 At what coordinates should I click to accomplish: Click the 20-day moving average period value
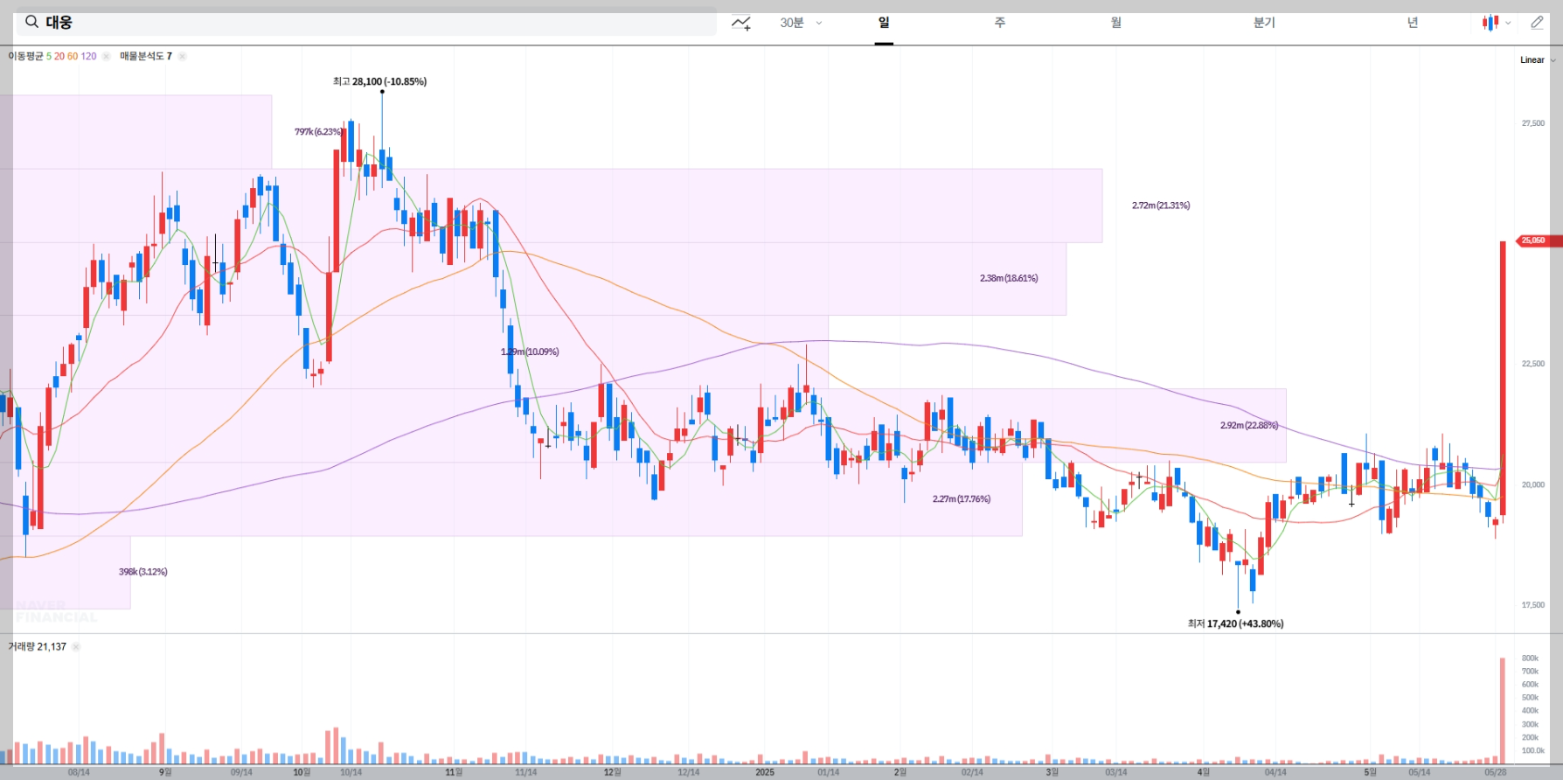[59, 56]
